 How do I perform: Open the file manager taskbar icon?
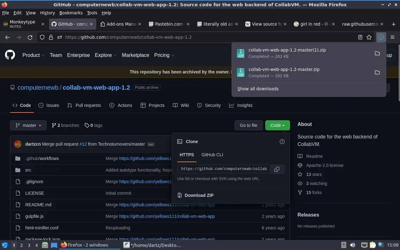[45, 245]
